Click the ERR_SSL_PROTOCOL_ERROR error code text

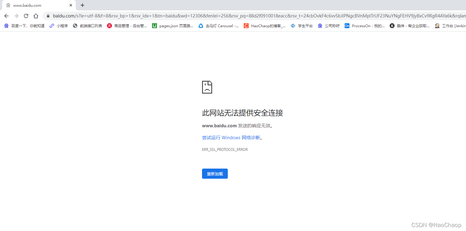point(225,150)
